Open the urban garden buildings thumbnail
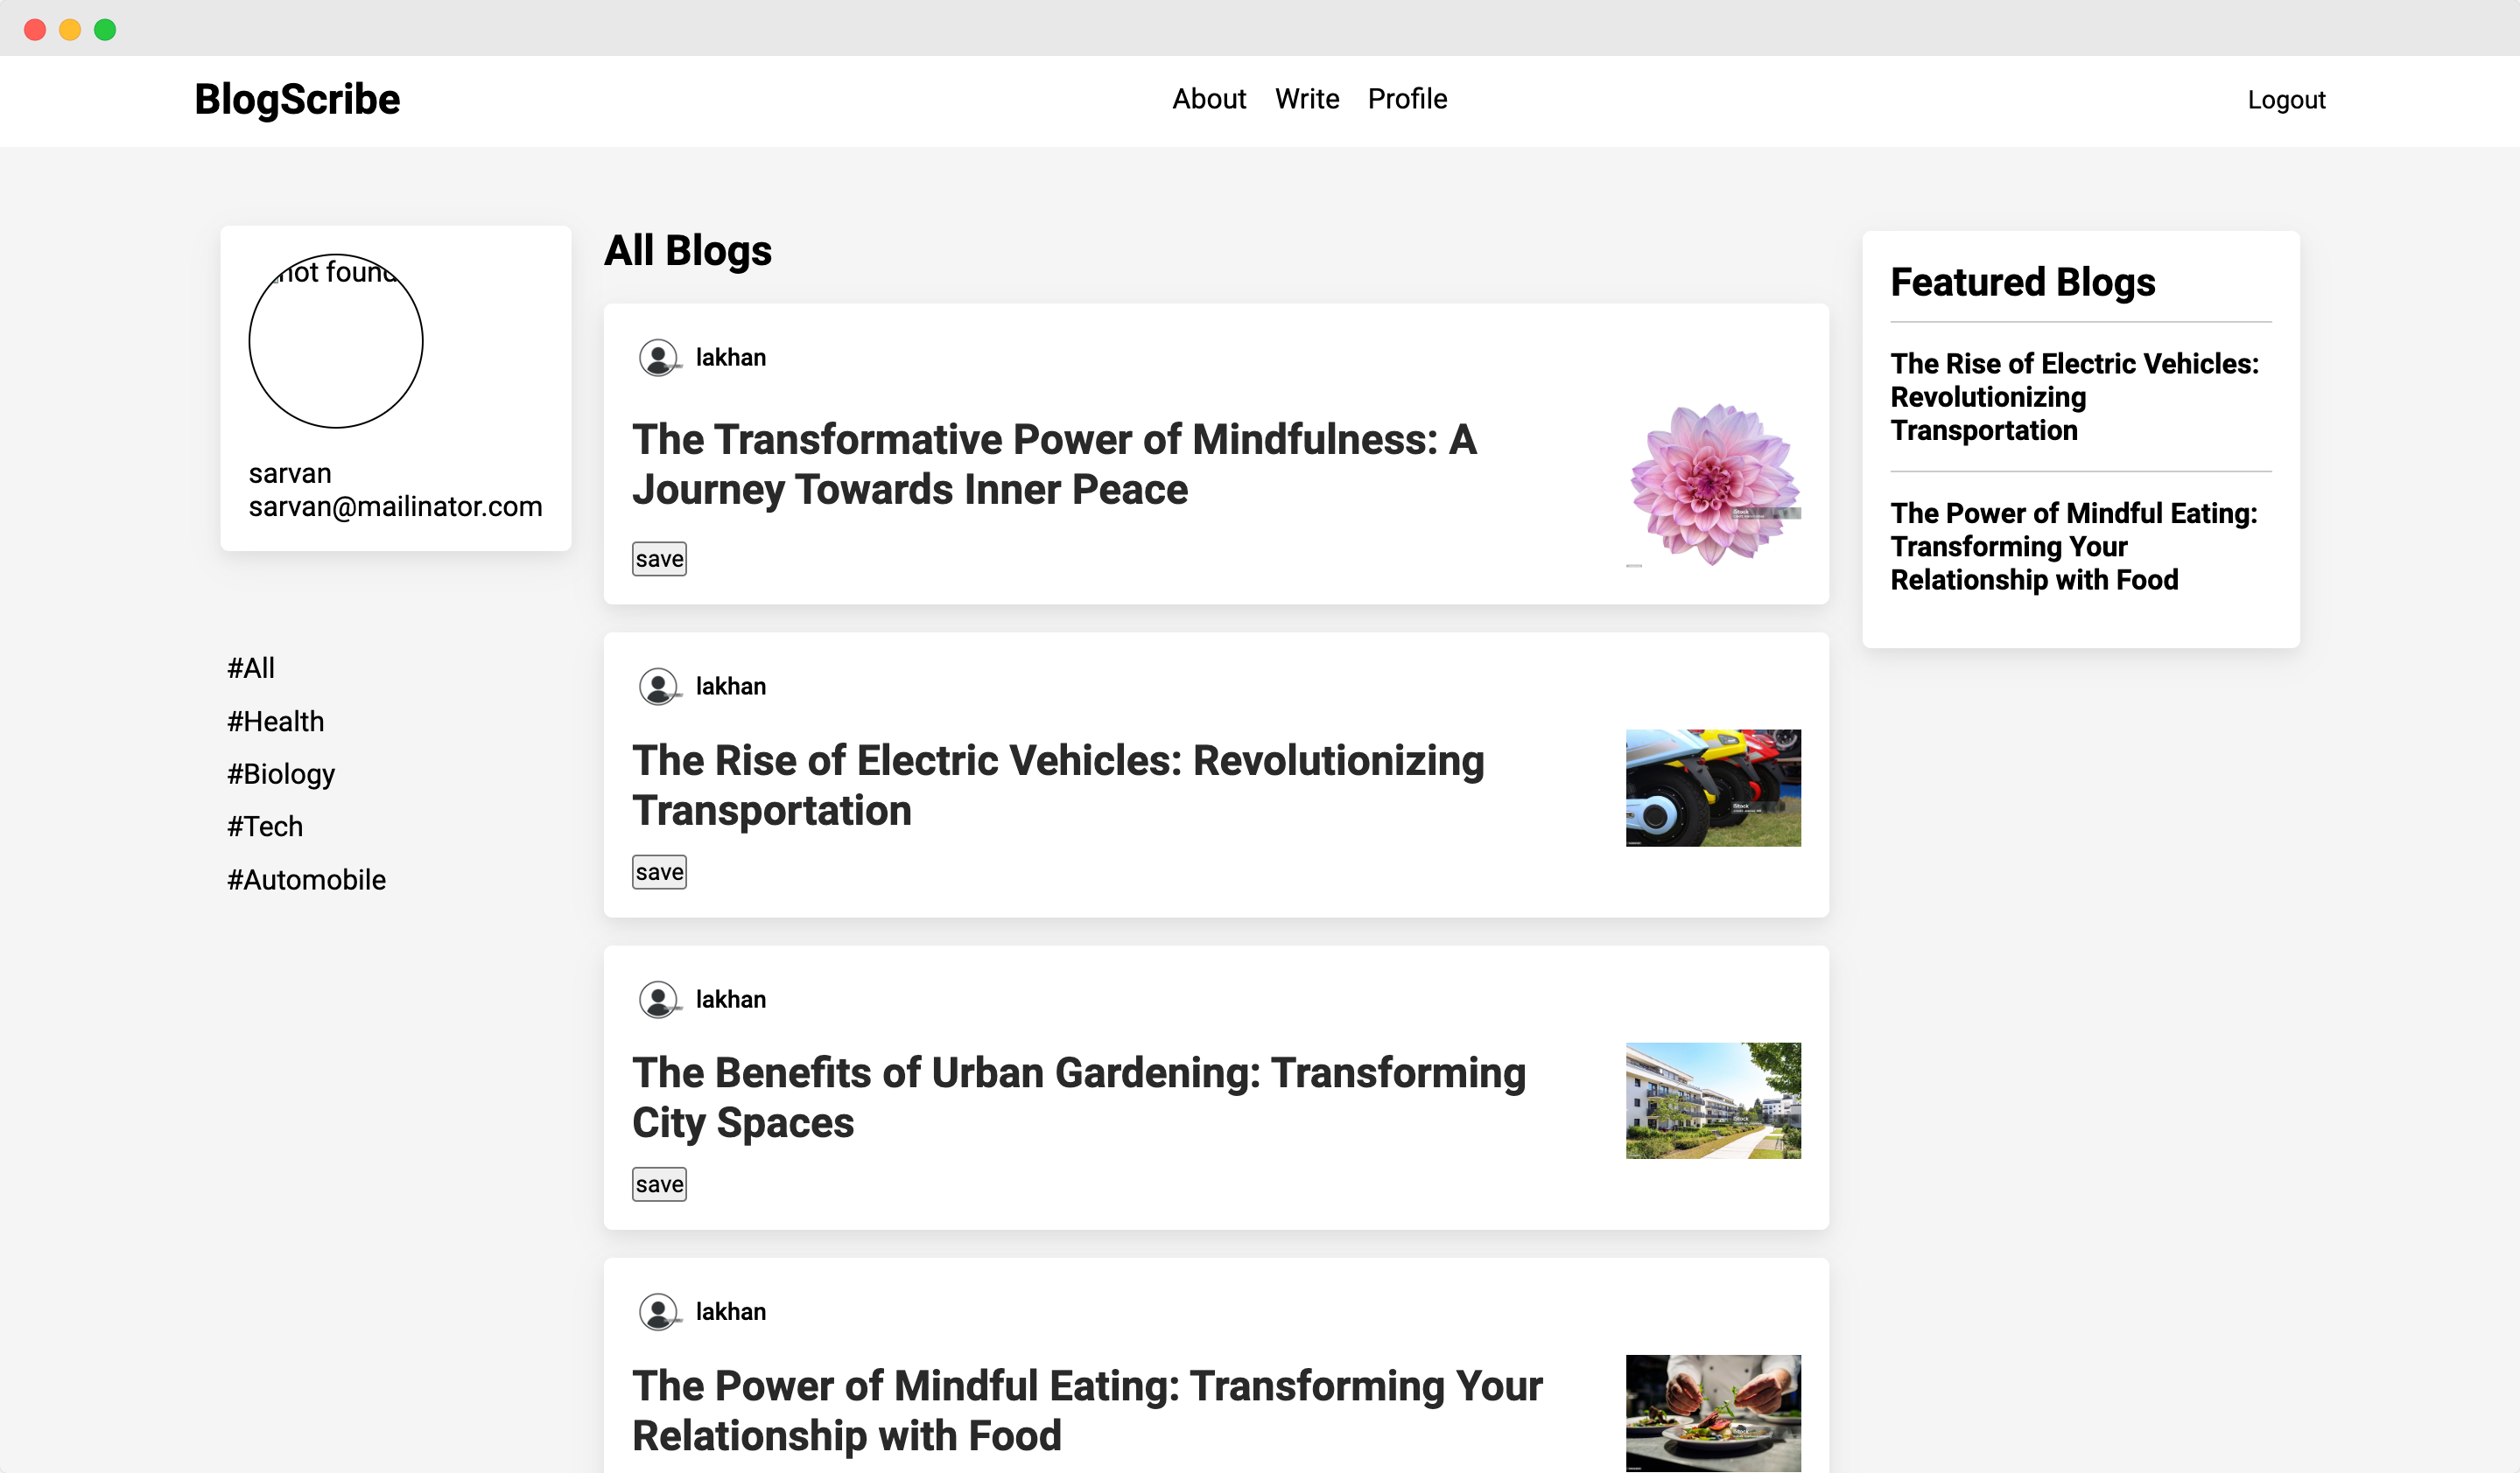 [x=1712, y=1100]
